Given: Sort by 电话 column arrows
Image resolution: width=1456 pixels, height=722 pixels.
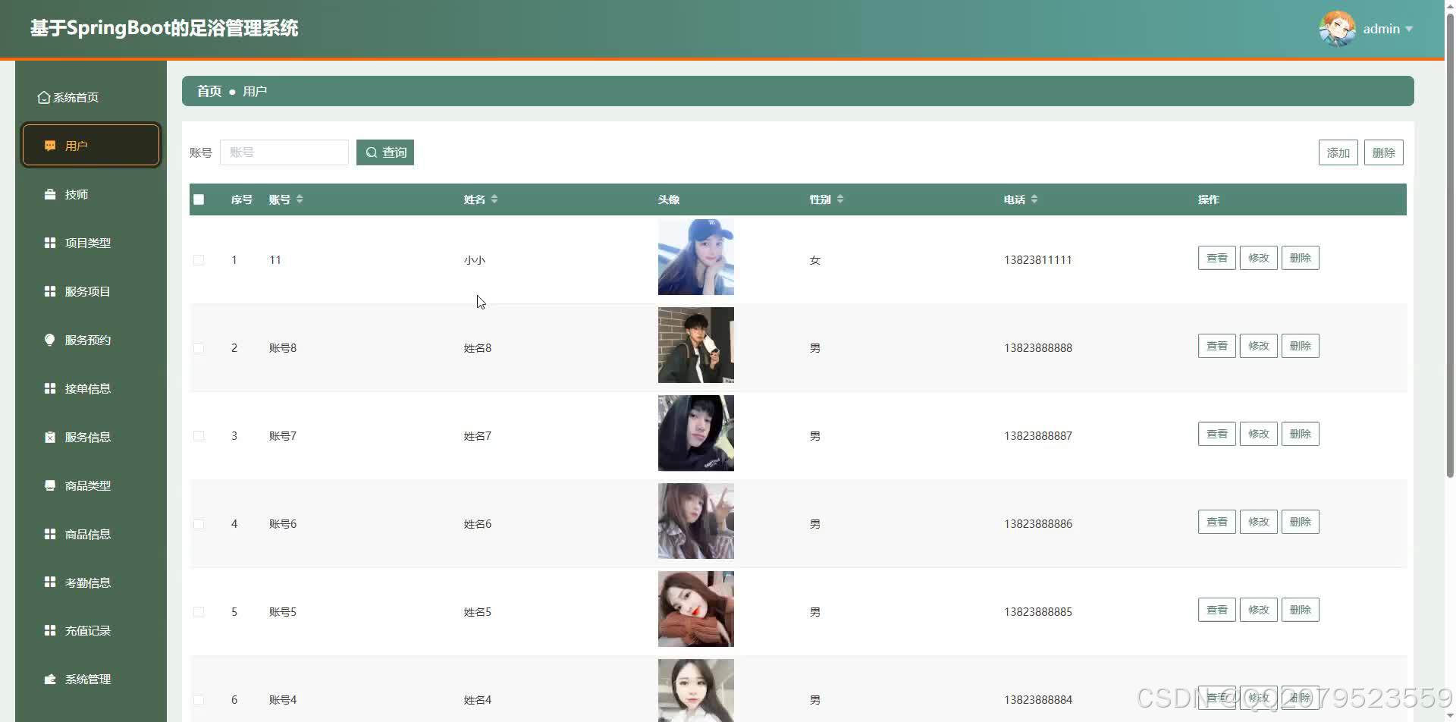Looking at the screenshot, I should [x=1034, y=199].
